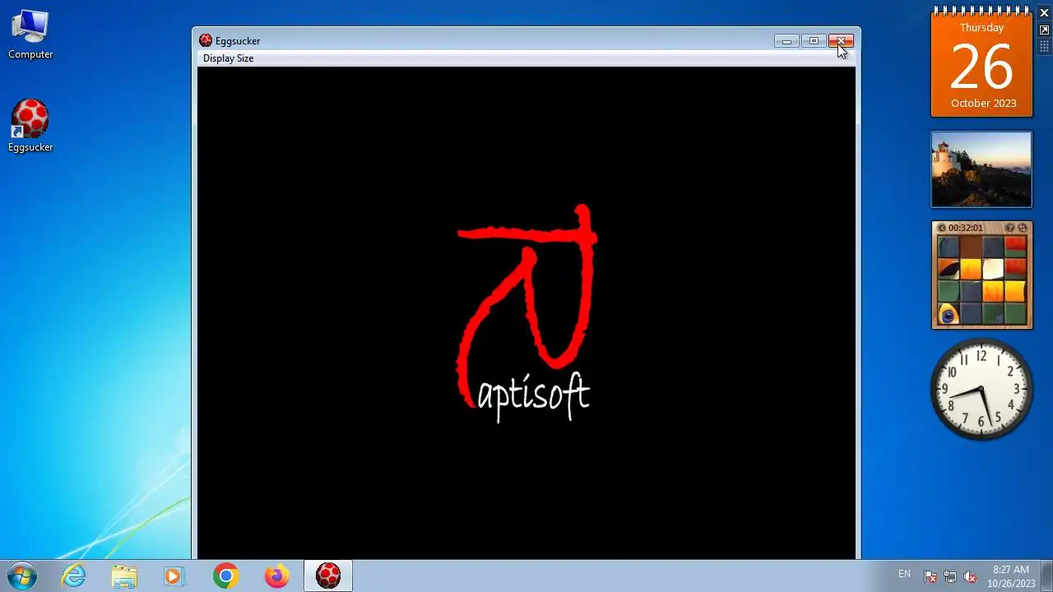This screenshot has height=592, width=1053.
Task: Open Windows Media Player from the taskbar
Action: point(174,576)
